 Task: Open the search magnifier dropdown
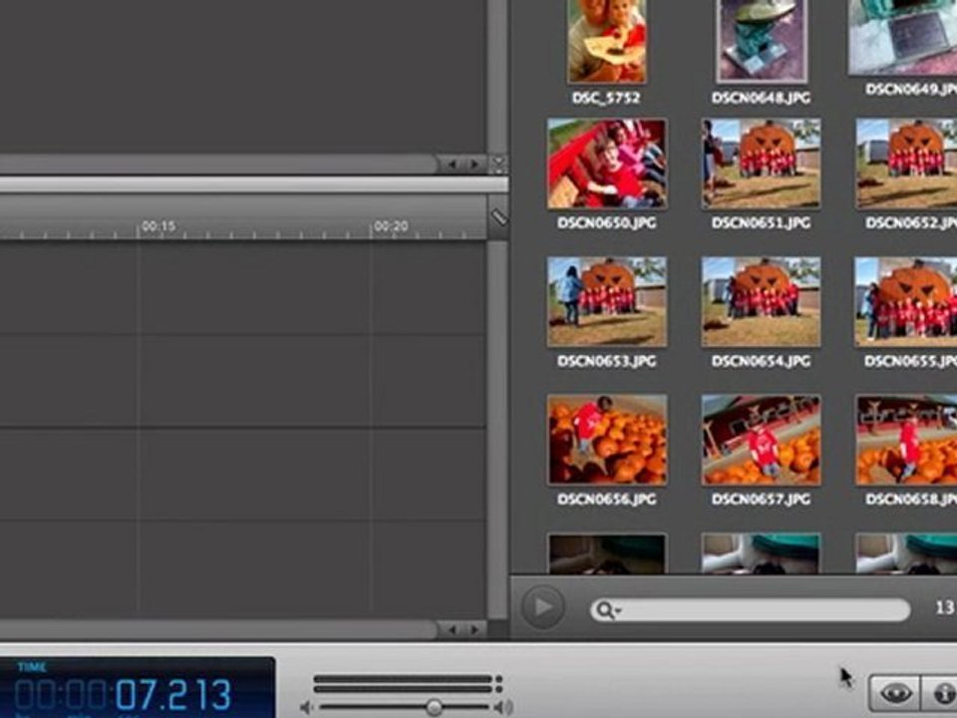point(608,610)
